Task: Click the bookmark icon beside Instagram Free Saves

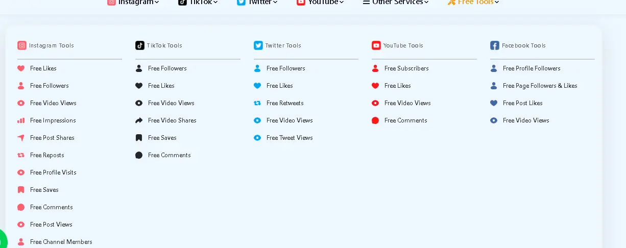Action: (x=21, y=190)
